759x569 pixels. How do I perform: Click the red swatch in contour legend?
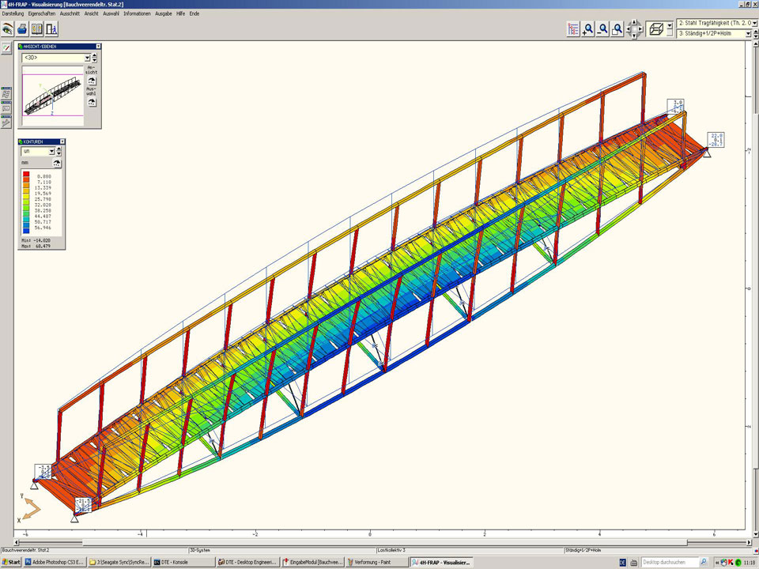(x=26, y=174)
